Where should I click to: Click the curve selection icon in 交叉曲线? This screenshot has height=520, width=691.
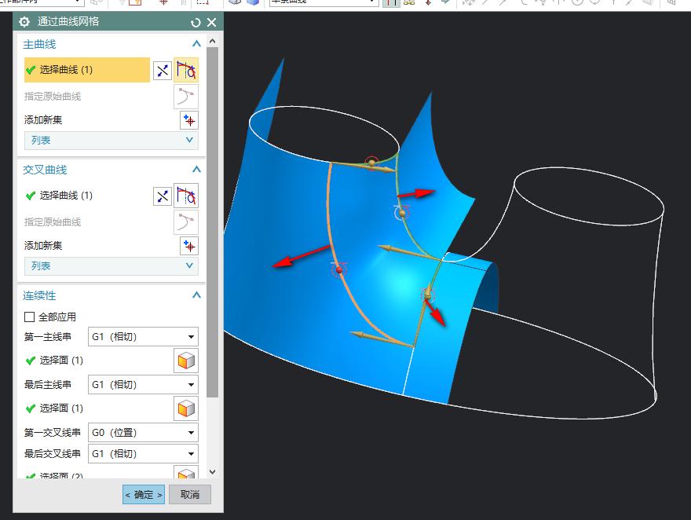186,196
